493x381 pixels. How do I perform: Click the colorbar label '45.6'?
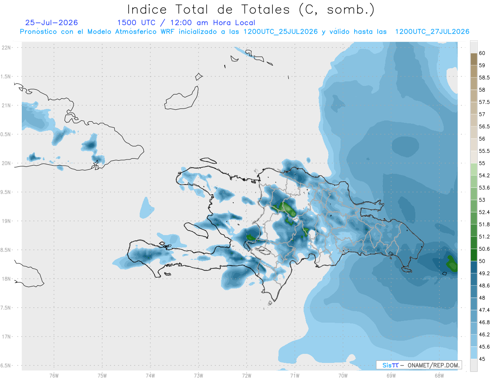tap(484, 346)
